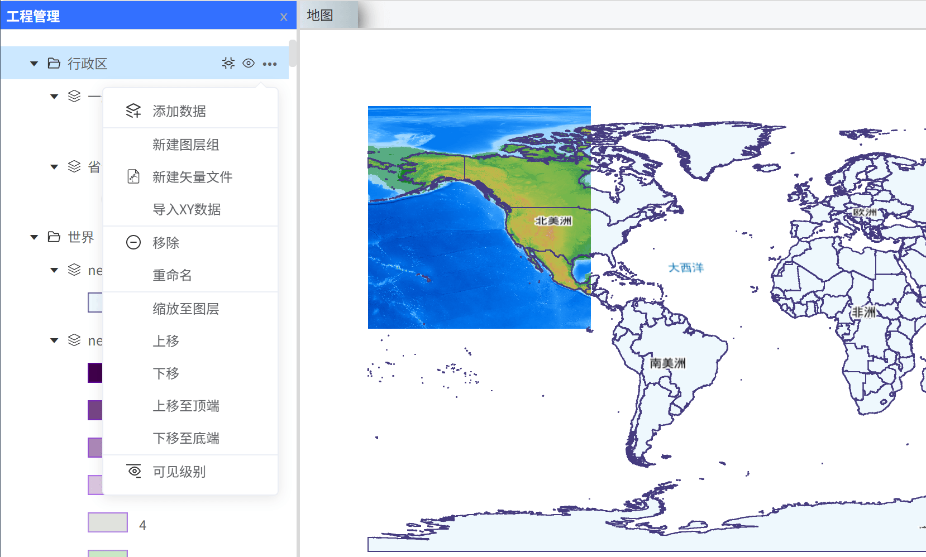Show the 可见级别 visibility setting
The width and height of the screenshot is (926, 557).
click(178, 472)
